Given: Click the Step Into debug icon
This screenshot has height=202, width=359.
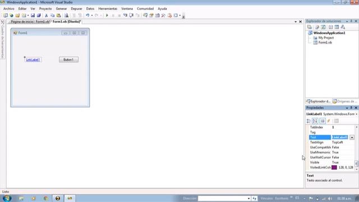Looking at the screenshot, I should [x=125, y=15].
